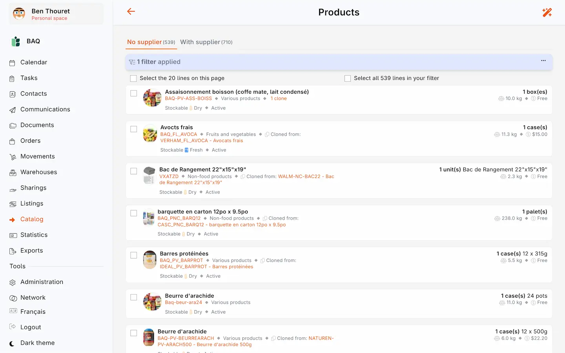Click the BAQ_FL_AVOCA product code

click(179, 134)
